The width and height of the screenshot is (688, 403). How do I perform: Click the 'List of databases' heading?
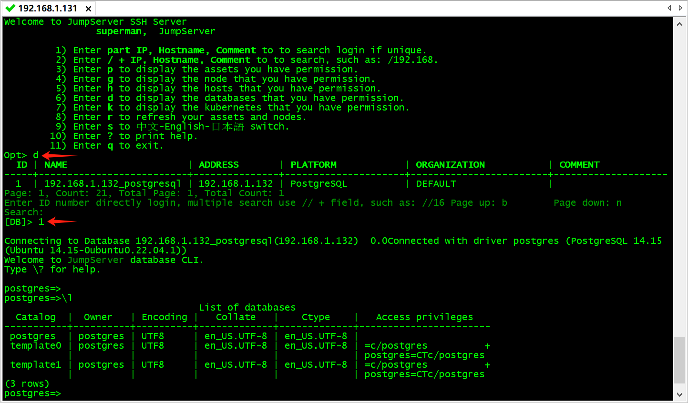pos(247,308)
